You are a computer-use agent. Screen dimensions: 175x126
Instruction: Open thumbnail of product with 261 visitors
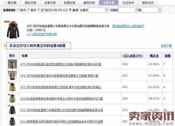point(12,121)
